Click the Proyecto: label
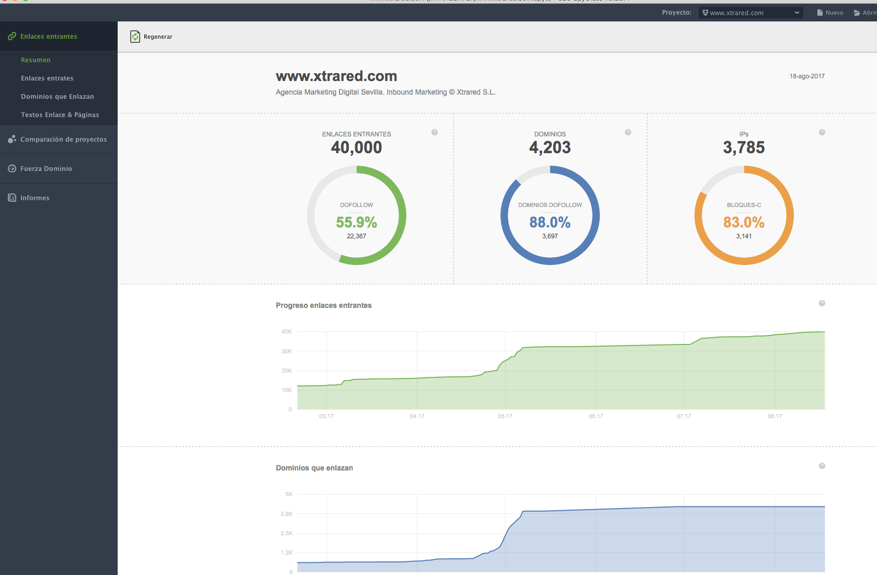This screenshot has height=575, width=877. (677, 13)
